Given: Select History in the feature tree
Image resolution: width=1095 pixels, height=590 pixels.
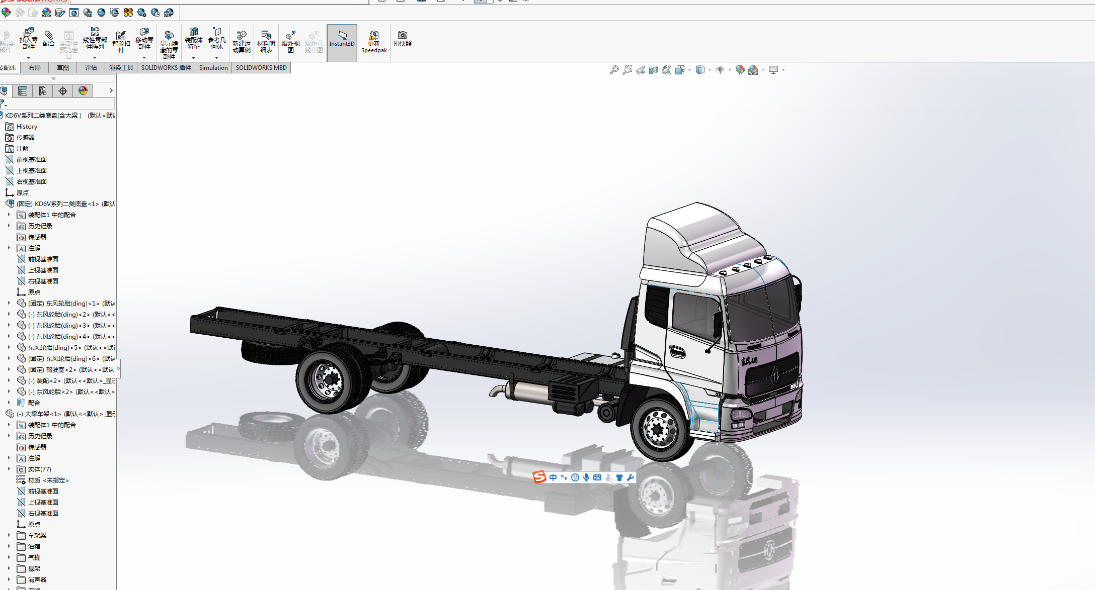Looking at the screenshot, I should click(x=21, y=127).
